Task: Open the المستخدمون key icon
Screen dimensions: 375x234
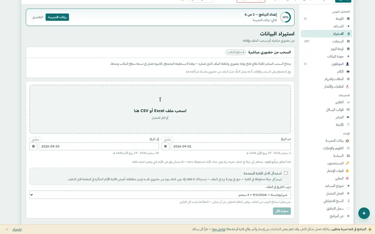Action: point(347,163)
